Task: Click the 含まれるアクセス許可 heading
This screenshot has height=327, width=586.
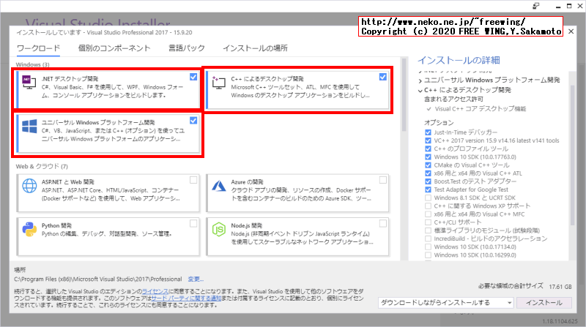Action: (x=453, y=99)
